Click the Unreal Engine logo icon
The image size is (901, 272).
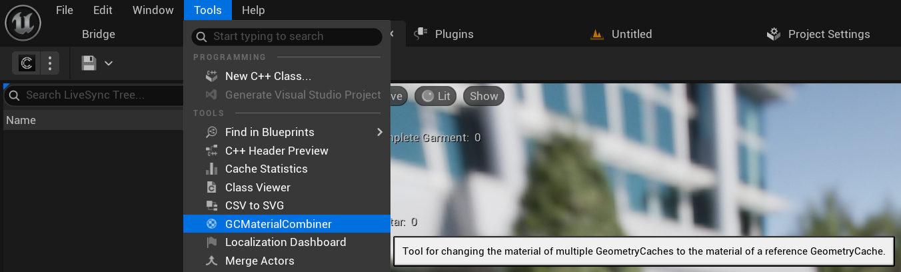(x=23, y=23)
